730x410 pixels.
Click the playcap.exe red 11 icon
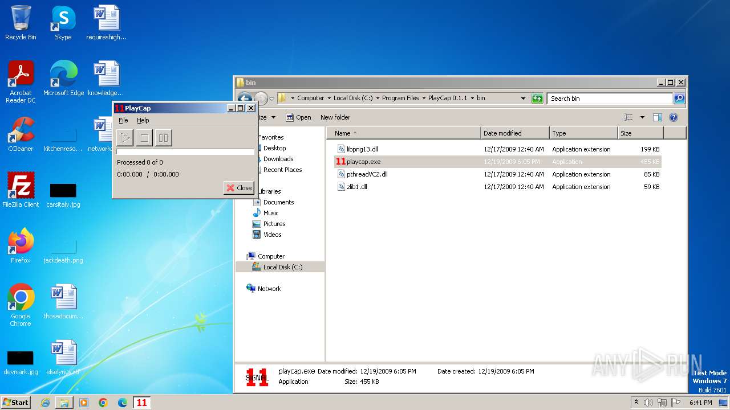tap(341, 162)
